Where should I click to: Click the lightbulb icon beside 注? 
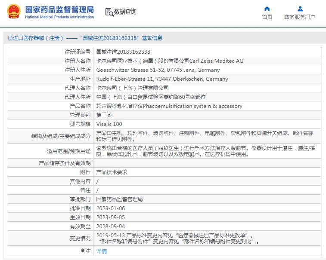pyautogui.click(x=83, y=251)
